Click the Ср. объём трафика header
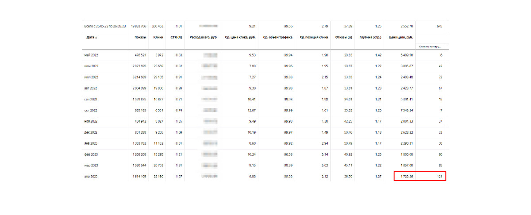 278,38
